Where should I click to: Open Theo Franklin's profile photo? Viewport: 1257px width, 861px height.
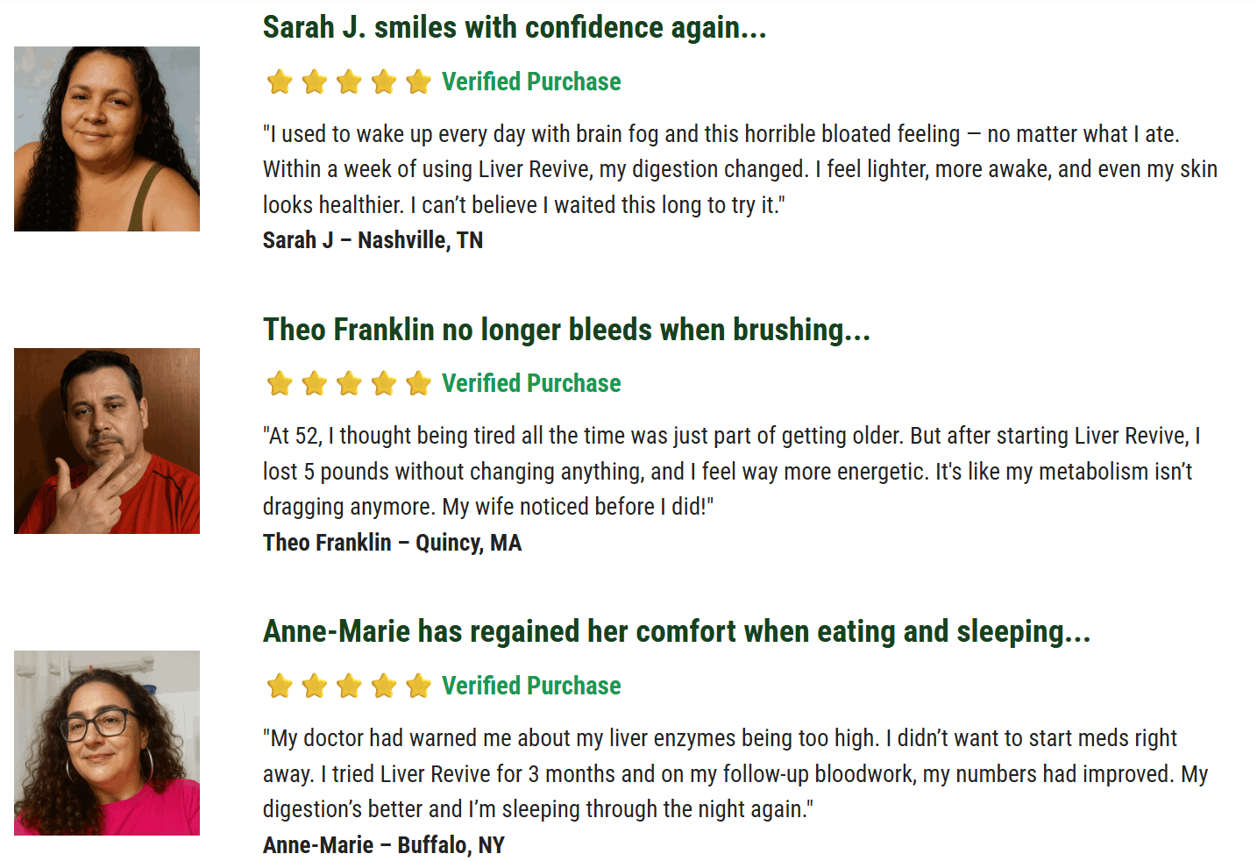(107, 441)
